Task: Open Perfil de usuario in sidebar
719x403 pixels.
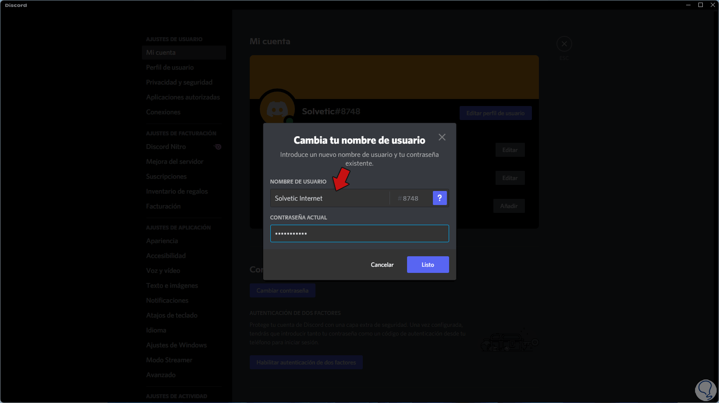Action: 184,67
